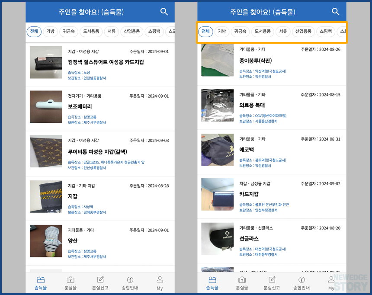Open the 선글라스 listing title
The width and height of the screenshot is (372, 295).
pos(249,238)
